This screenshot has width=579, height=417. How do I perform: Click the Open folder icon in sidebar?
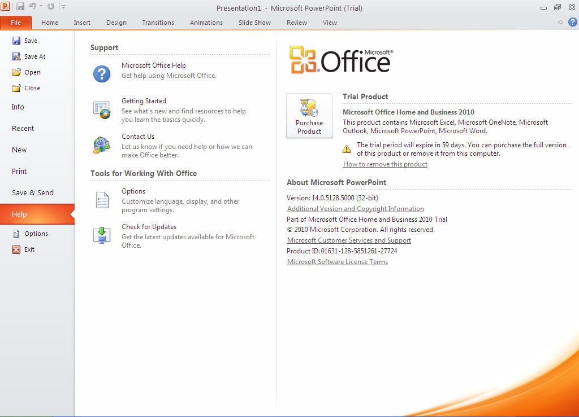tap(16, 72)
